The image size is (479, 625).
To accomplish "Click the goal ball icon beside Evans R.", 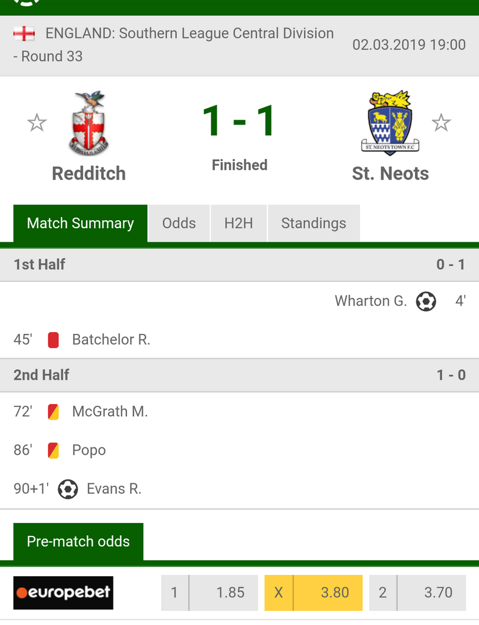I will [x=68, y=489].
